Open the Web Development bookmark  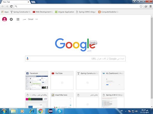pos(43,12)
